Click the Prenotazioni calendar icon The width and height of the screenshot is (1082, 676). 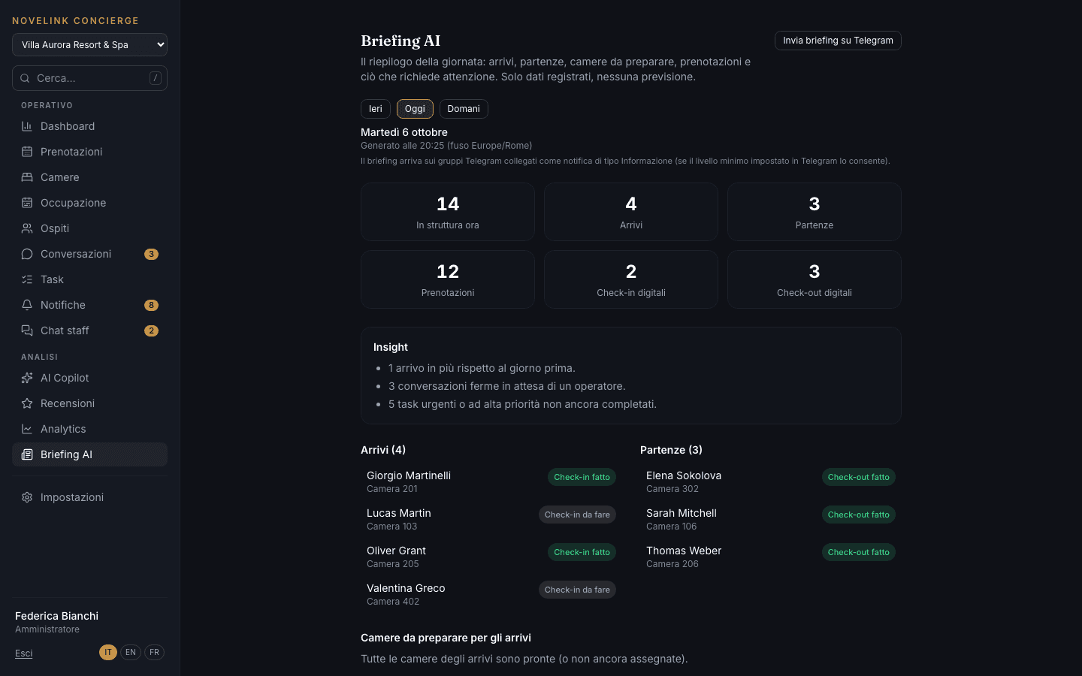27,152
